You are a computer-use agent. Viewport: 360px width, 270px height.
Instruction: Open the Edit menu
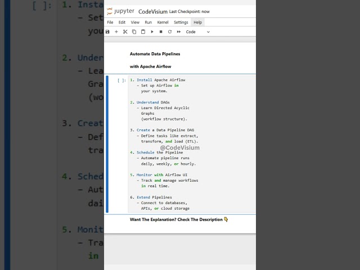122,22
